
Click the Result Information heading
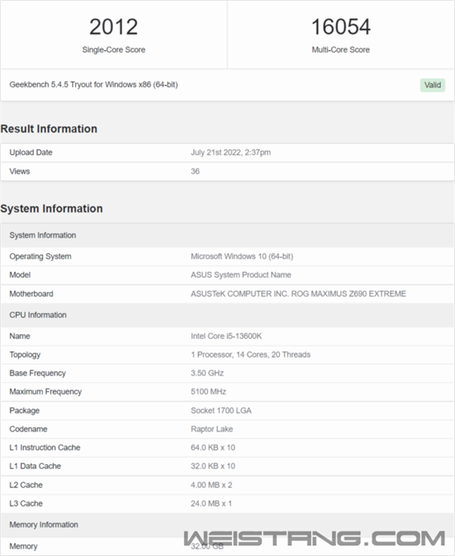pyautogui.click(x=49, y=129)
